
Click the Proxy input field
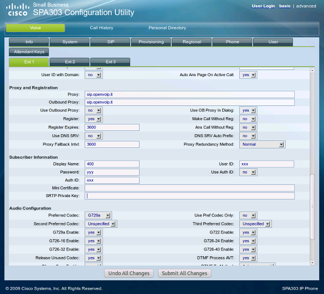tap(190, 95)
